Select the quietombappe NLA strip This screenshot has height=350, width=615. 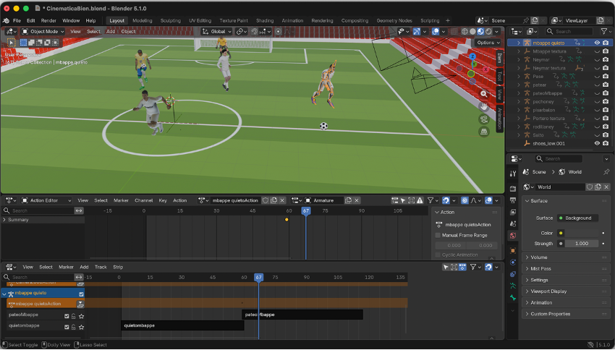click(181, 325)
